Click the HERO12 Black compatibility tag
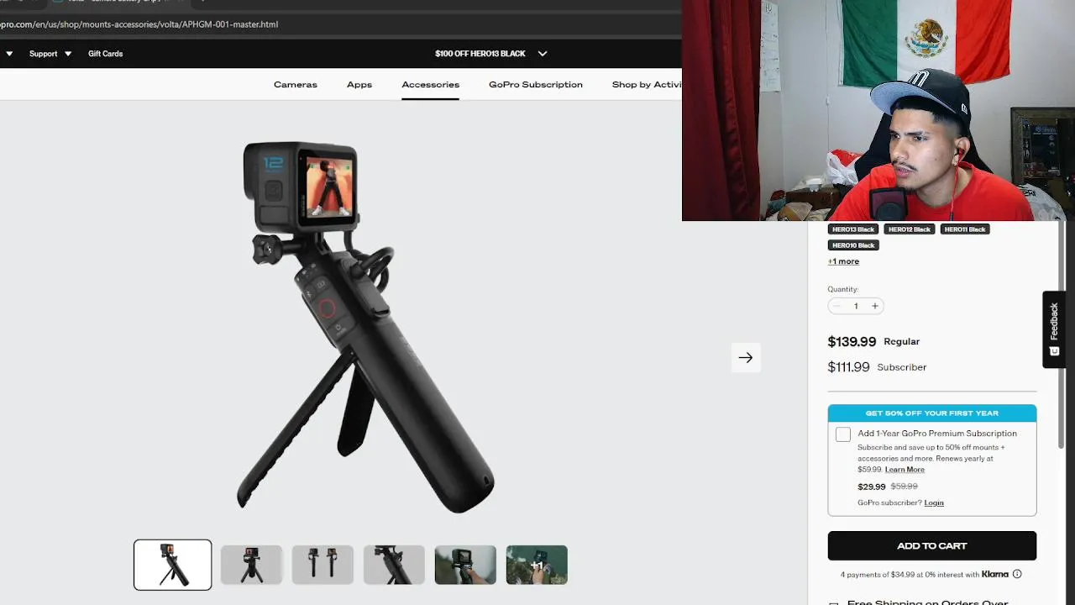Image resolution: width=1075 pixels, height=605 pixels. [910, 229]
